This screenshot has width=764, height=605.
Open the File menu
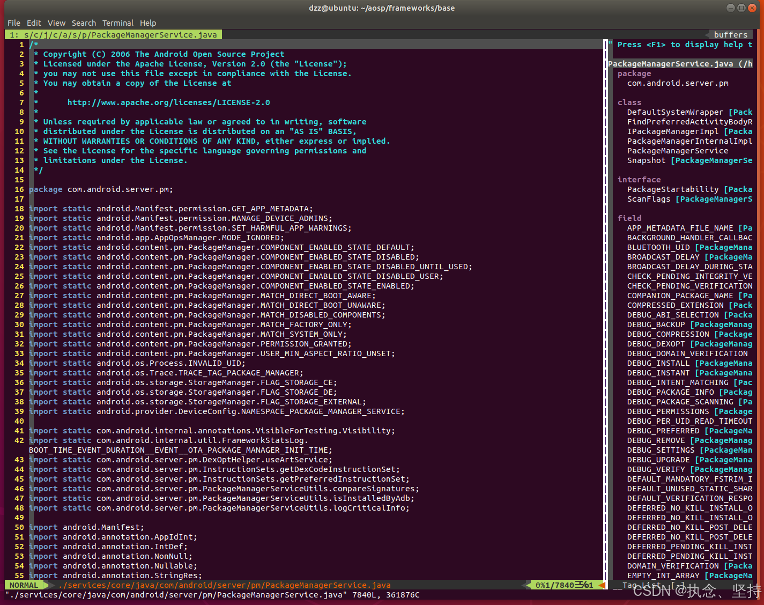[x=14, y=23]
